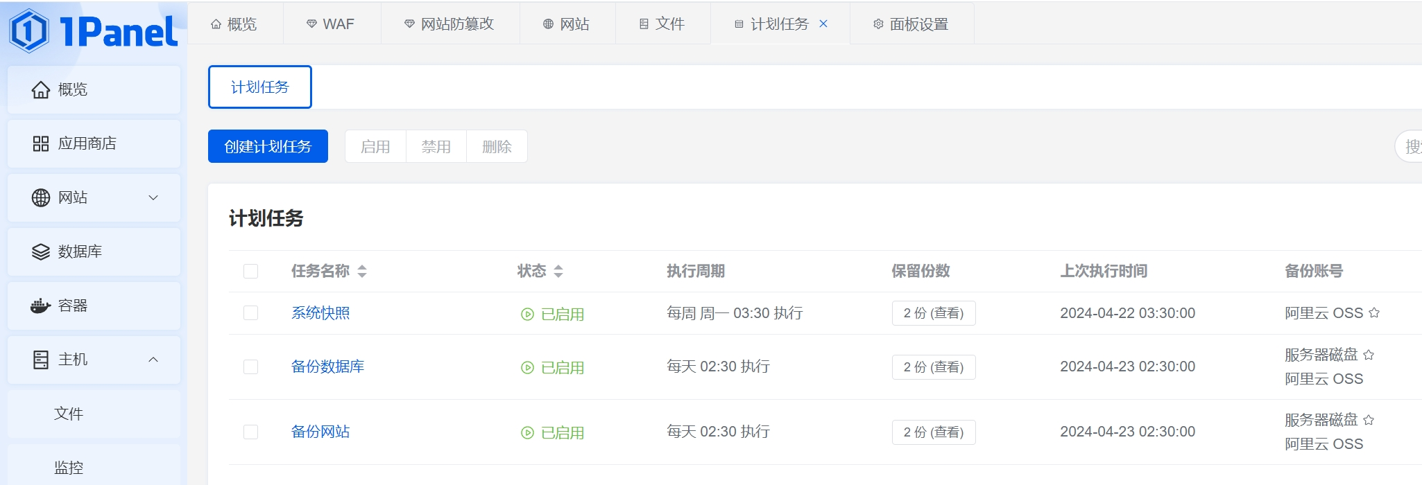Click the 面板设置 tab gear icon
This screenshot has height=485, width=1422.
[x=878, y=24]
